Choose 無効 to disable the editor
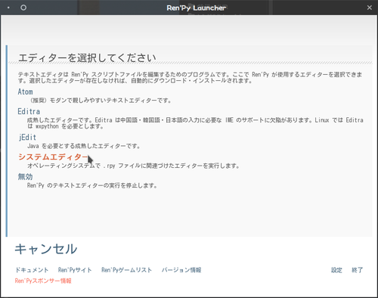 point(25,177)
